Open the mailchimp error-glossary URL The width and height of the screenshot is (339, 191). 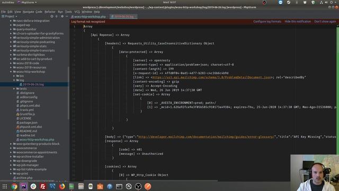[207, 137]
